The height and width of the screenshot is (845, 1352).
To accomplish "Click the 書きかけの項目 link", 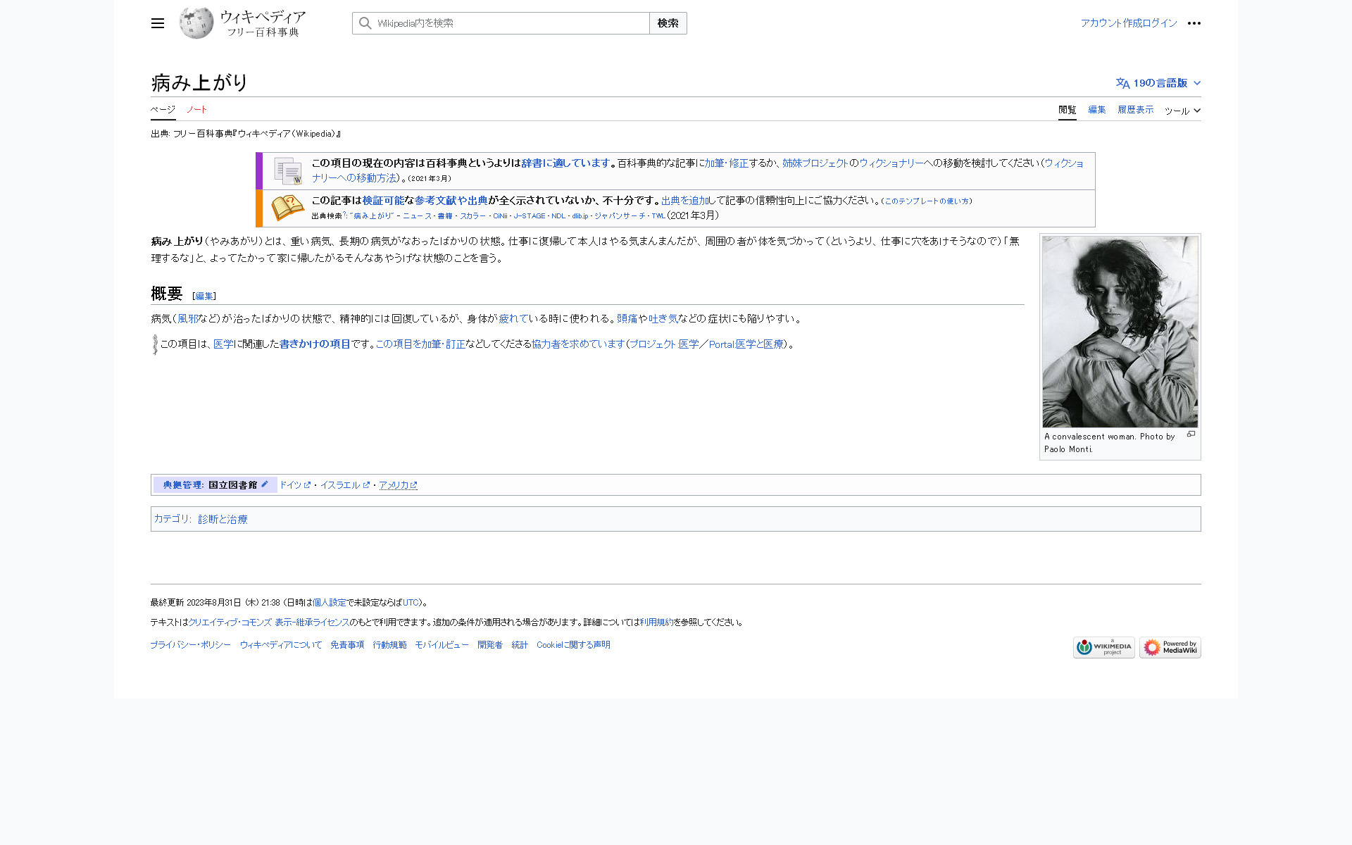I will point(315,344).
